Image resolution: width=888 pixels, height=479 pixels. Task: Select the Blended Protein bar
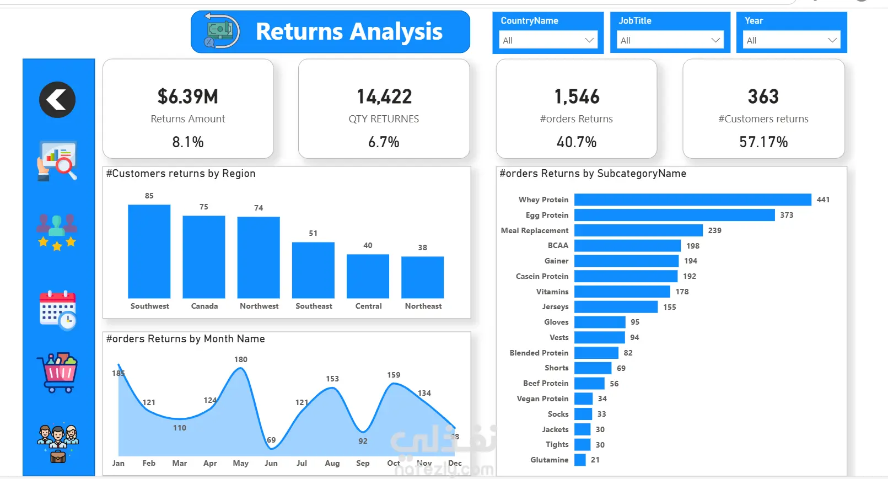click(x=596, y=353)
